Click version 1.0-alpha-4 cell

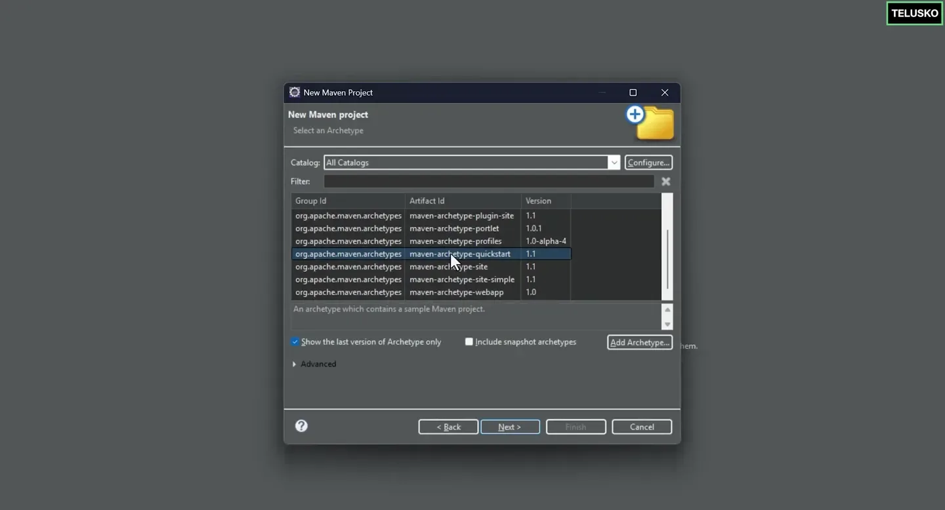546,241
